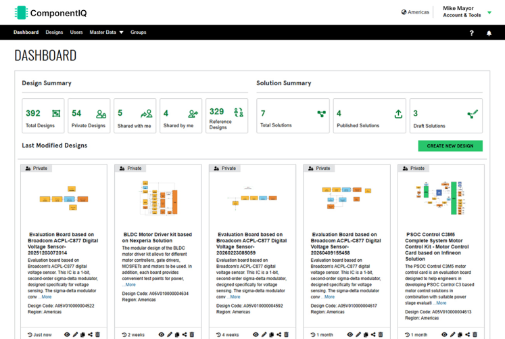Open the Groups menu item
Image resolution: width=505 pixels, height=339 pixels.
(138, 32)
